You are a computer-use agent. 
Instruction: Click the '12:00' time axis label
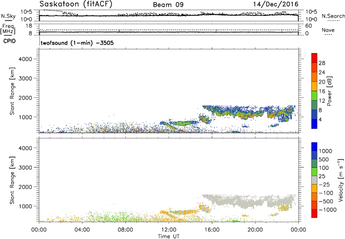pyautogui.click(x=169, y=230)
